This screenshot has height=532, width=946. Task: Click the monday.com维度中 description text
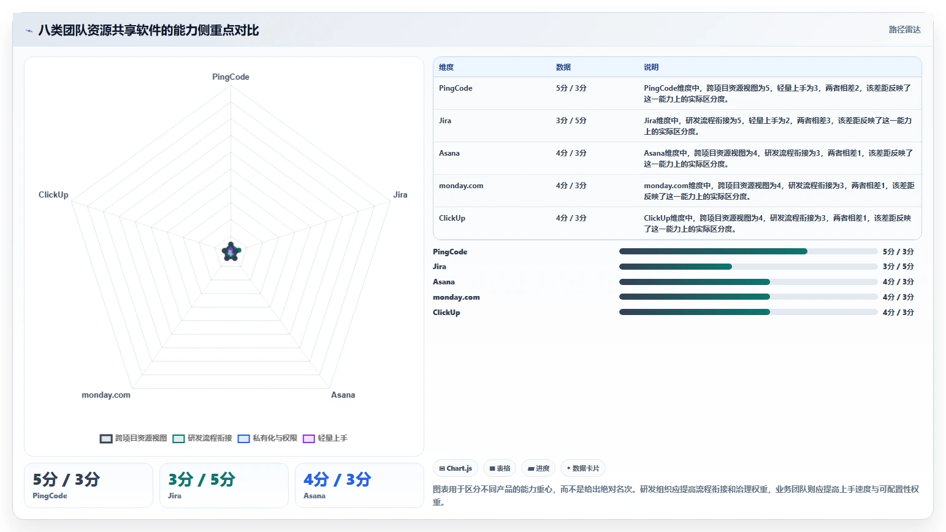point(779,191)
